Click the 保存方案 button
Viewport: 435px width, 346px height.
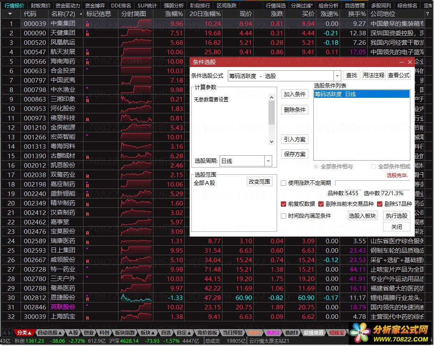[295, 154]
